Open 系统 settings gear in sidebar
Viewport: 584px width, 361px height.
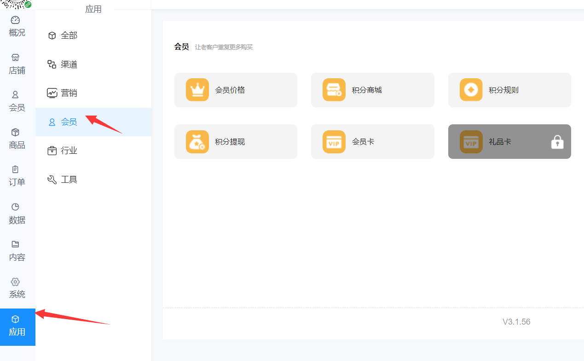point(17,288)
